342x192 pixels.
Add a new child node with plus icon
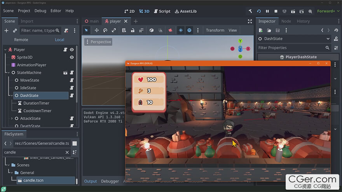tap(6, 31)
